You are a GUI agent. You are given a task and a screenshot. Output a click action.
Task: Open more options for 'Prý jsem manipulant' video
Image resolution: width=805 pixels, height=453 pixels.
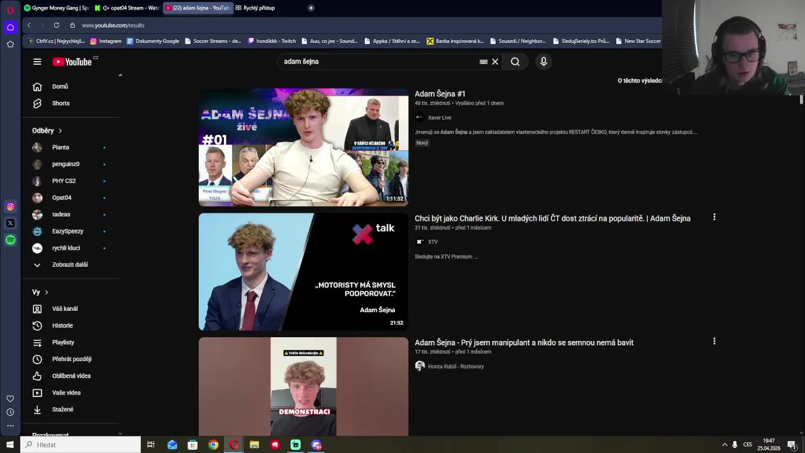(x=714, y=341)
